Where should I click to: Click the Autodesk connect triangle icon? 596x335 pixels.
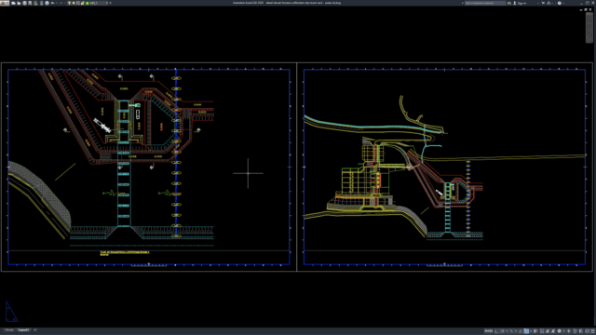click(x=549, y=3)
